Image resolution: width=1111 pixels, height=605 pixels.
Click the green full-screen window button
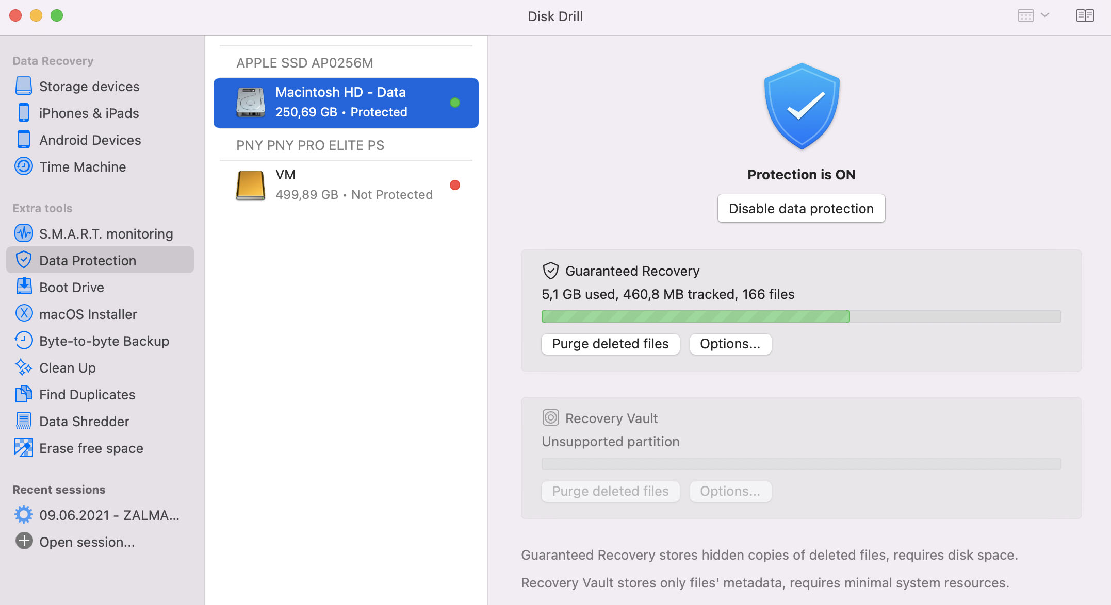point(57,15)
